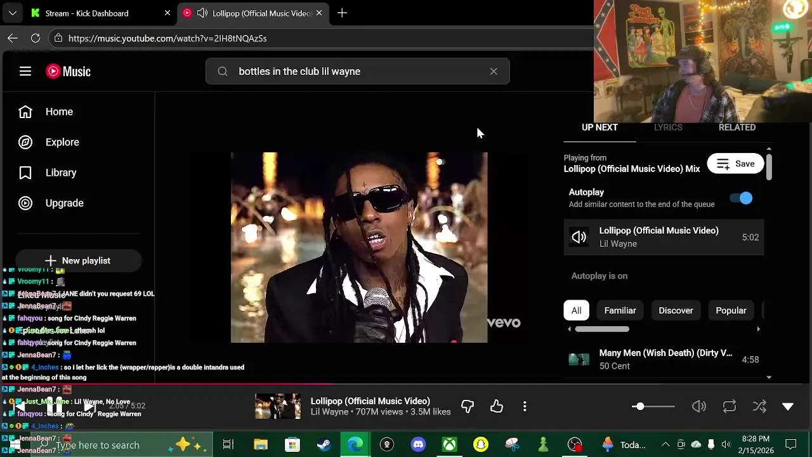Open the Windows notification center
812x457 pixels.
[791, 444]
